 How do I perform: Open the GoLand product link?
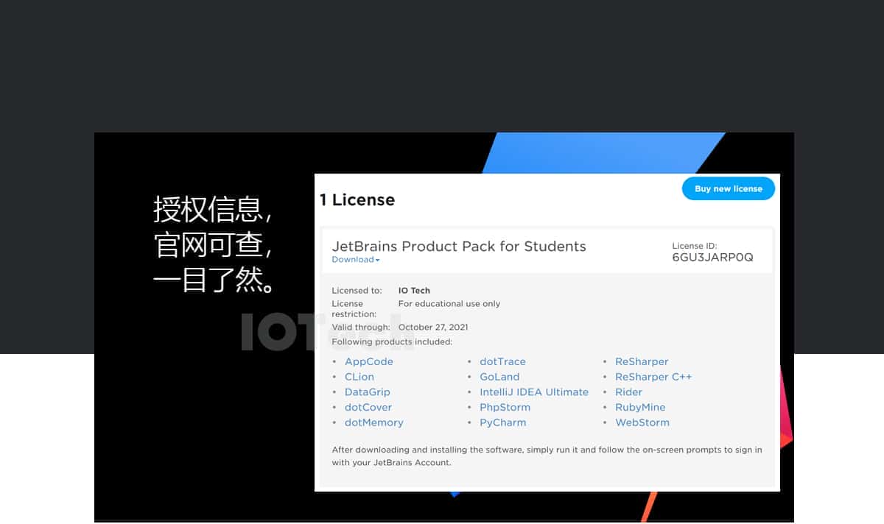coord(499,377)
